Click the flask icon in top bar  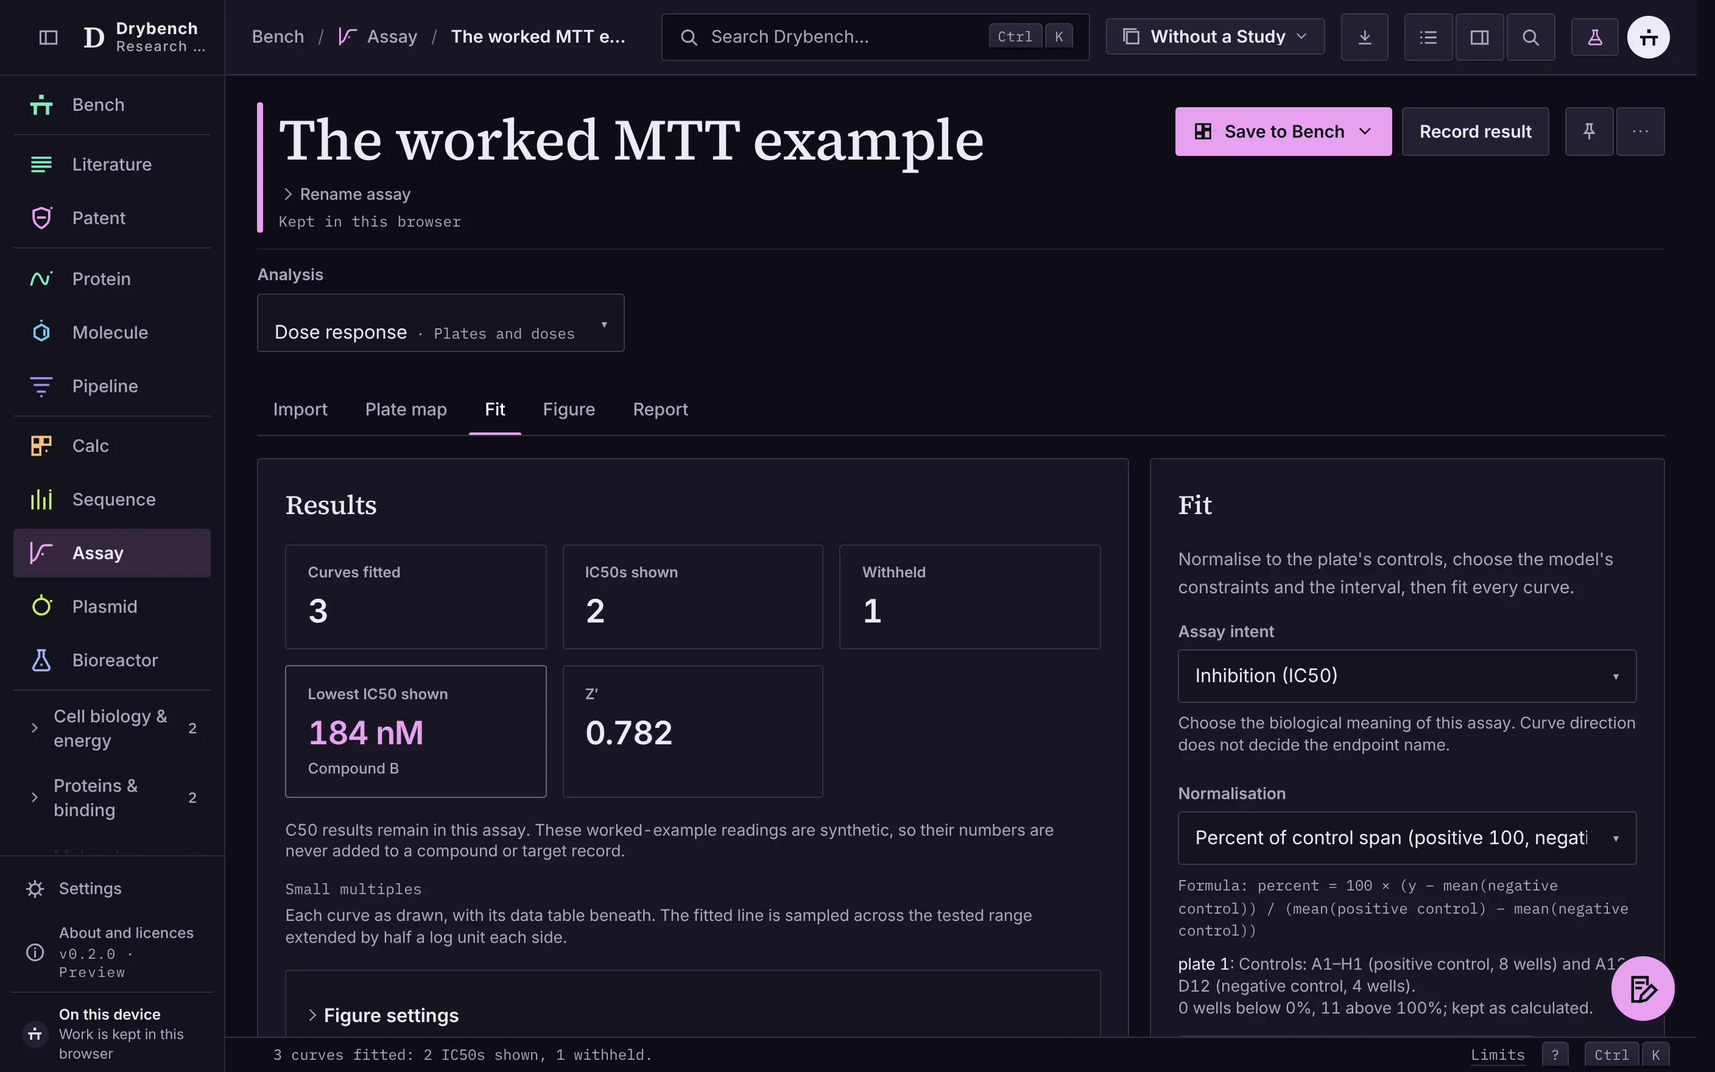(1594, 37)
